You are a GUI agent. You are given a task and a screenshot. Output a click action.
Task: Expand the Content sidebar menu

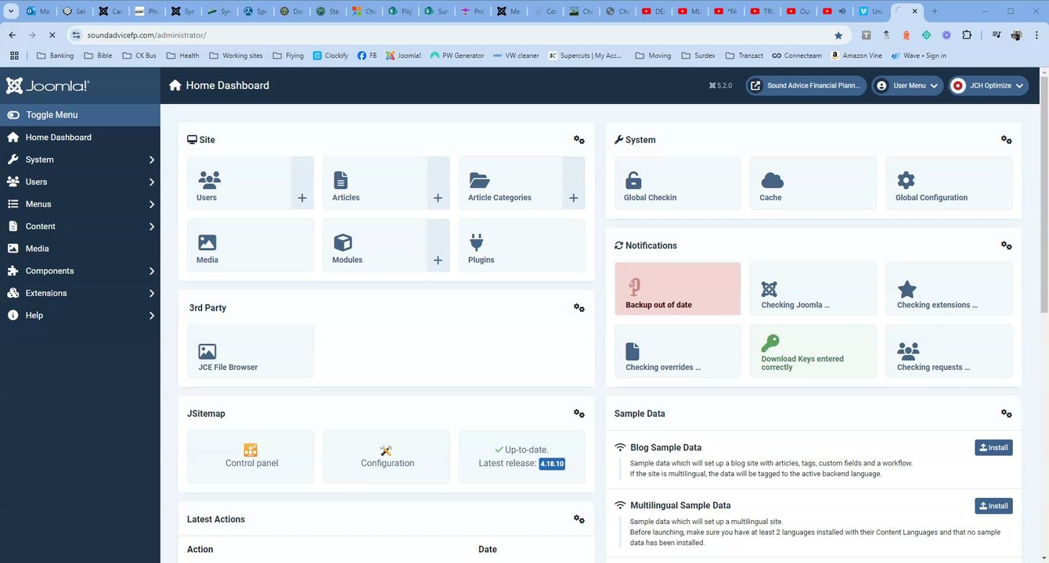[80, 226]
